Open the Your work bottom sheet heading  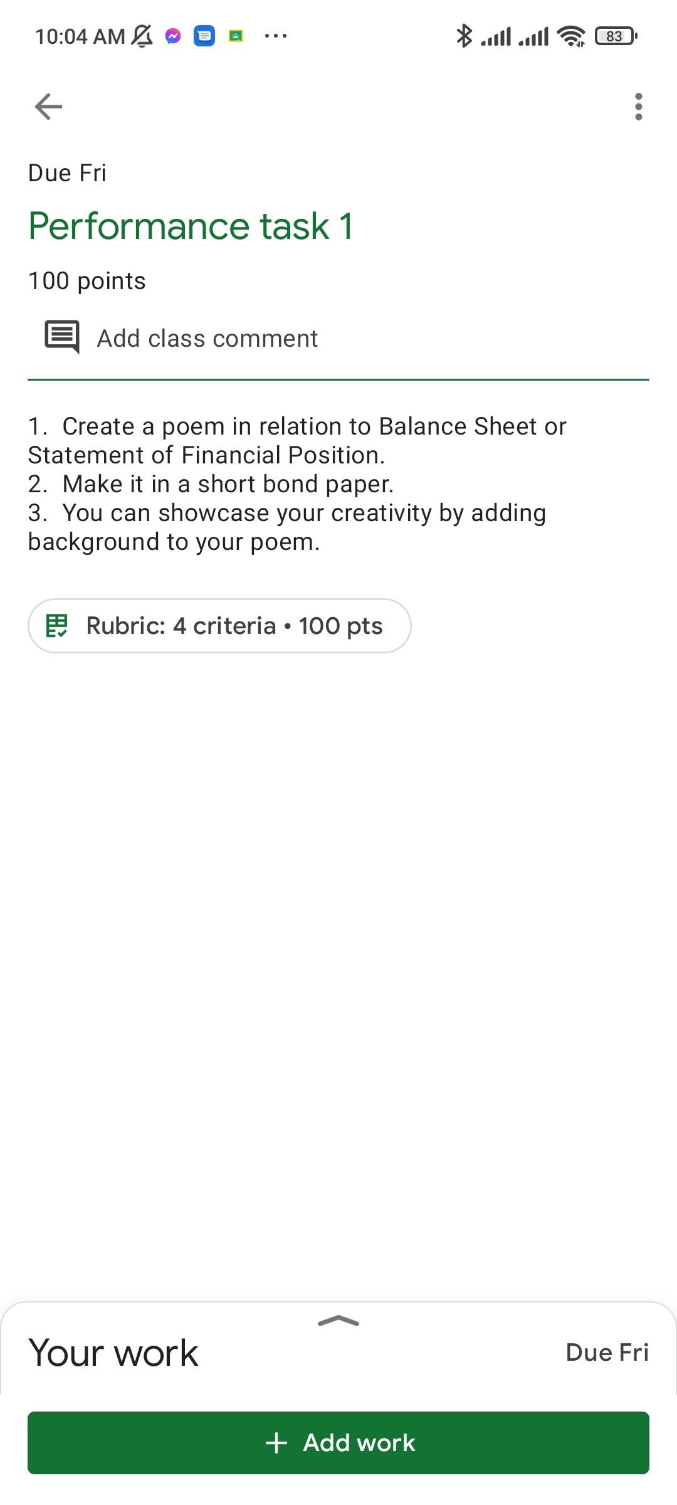click(x=113, y=1353)
